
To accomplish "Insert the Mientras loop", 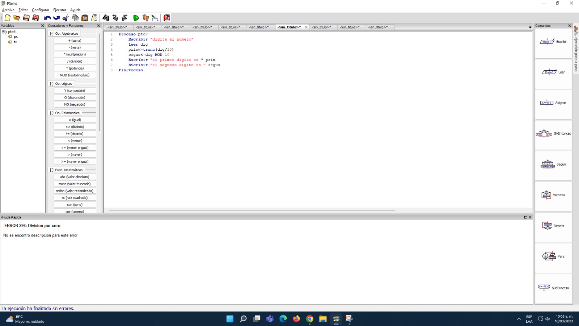I will (553, 197).
